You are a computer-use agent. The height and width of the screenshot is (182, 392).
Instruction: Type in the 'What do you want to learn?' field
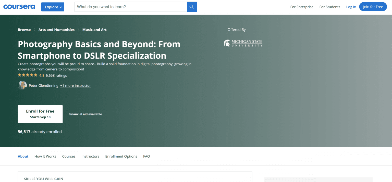(130, 7)
